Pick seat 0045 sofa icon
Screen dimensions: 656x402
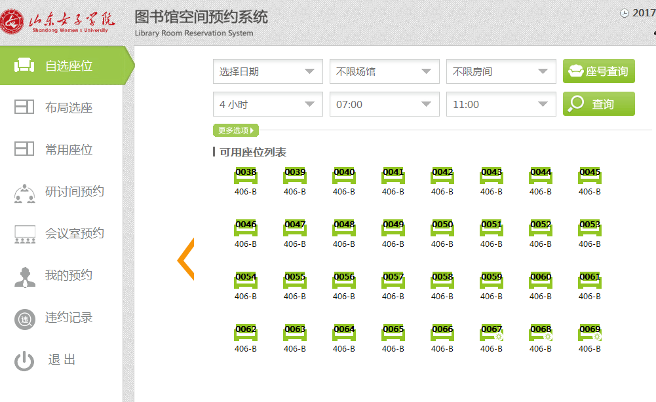click(590, 175)
